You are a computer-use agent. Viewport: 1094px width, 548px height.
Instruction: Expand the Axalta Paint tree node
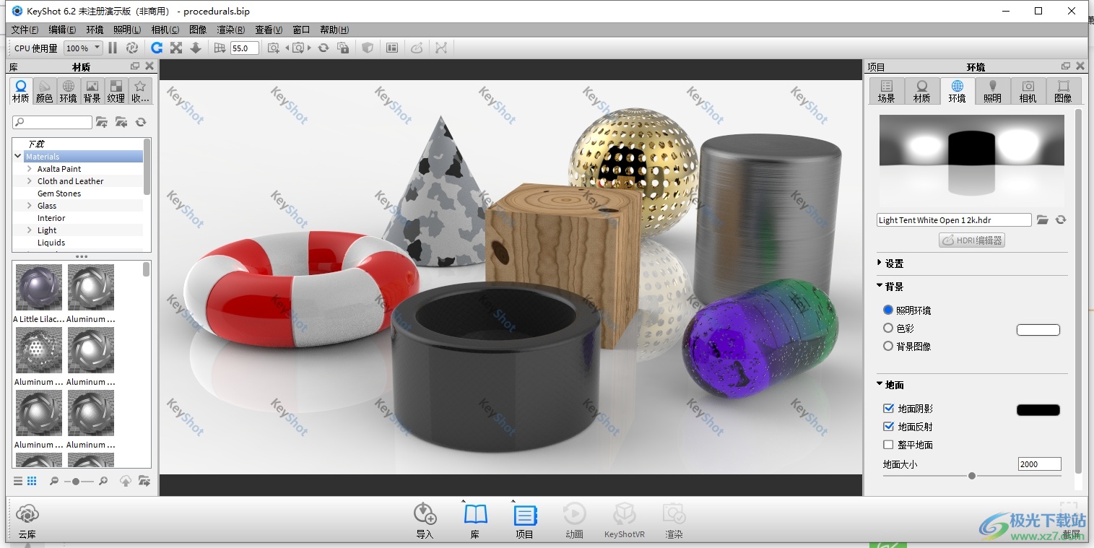[x=30, y=169]
